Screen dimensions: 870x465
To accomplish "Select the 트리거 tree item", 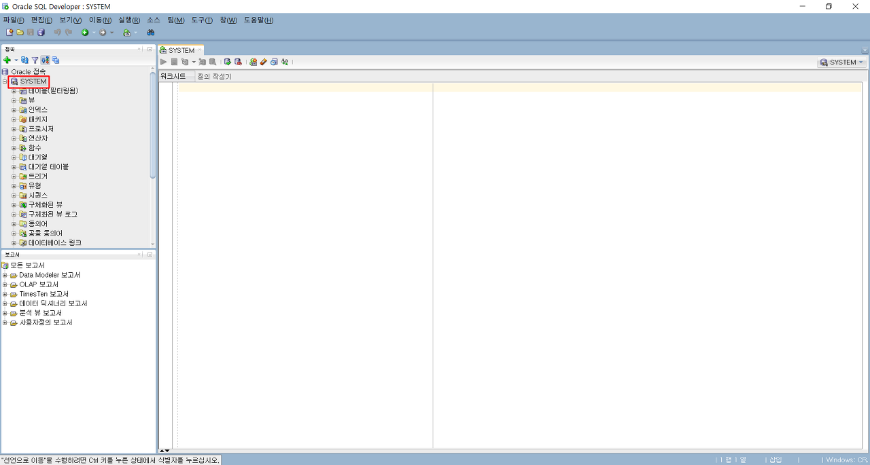I will [38, 176].
